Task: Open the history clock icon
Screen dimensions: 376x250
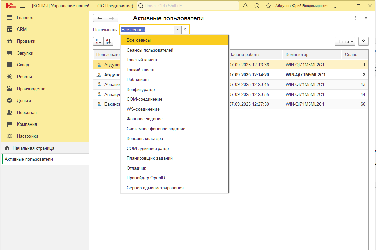Action: click(x=257, y=6)
